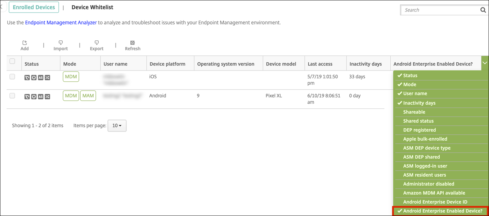489x216 pixels.
Task: Collapse the column selector with the green chevron
Action: (485, 62)
